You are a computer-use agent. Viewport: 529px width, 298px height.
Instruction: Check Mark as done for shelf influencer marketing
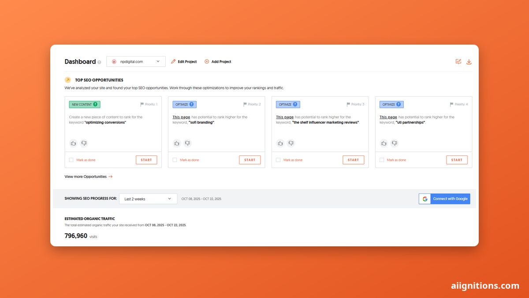click(x=278, y=160)
